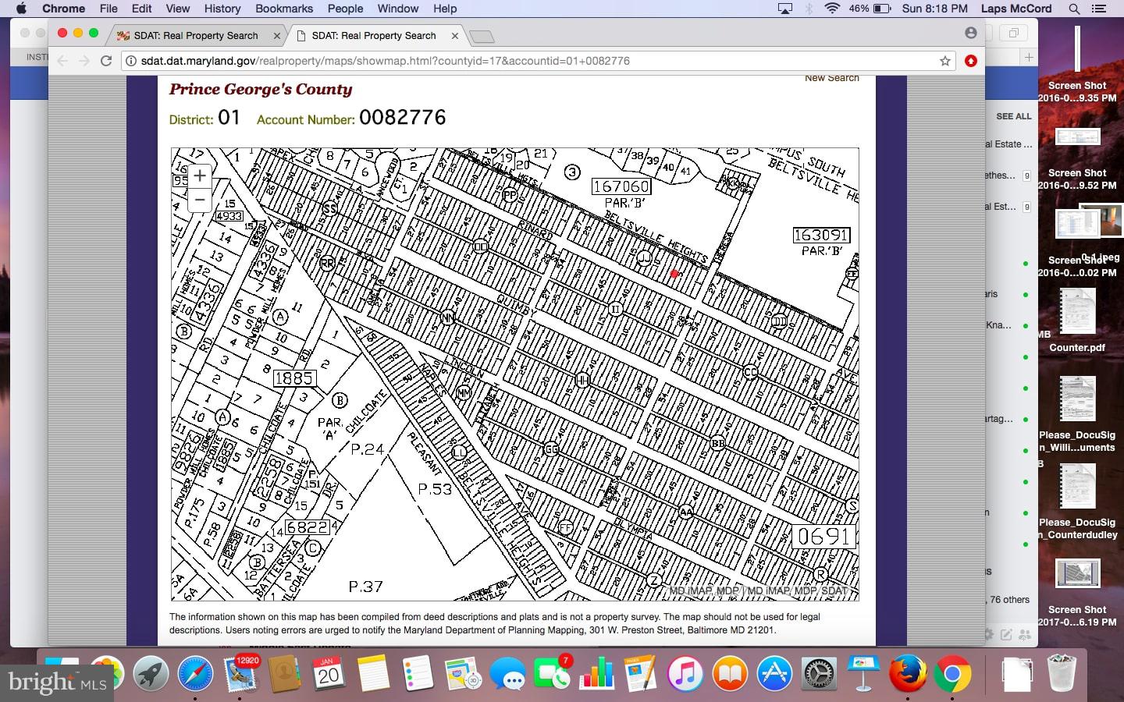1124x702 pixels.
Task: Open AirPlay display menu icon
Action: click(785, 9)
